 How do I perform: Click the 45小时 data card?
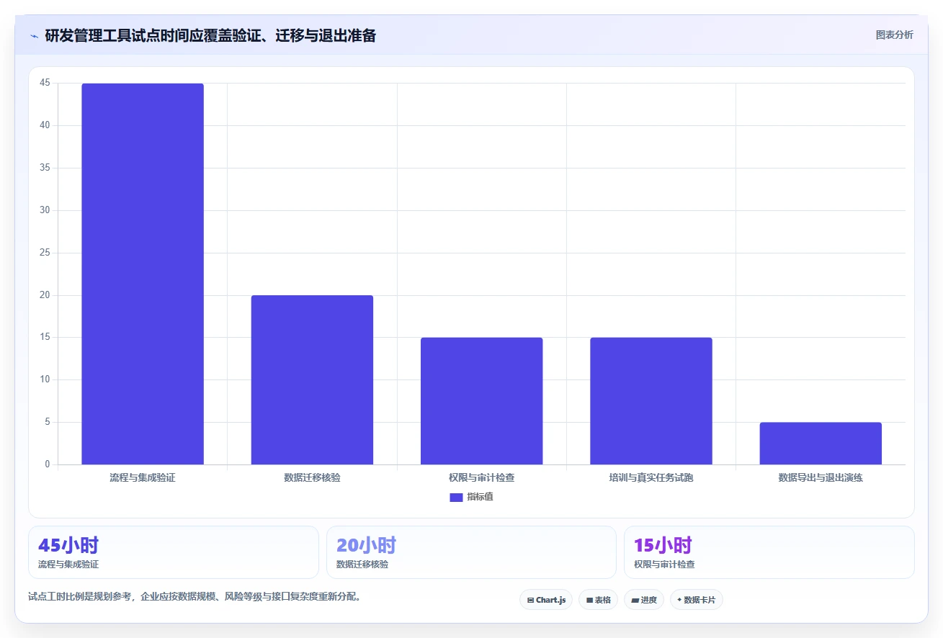point(174,552)
